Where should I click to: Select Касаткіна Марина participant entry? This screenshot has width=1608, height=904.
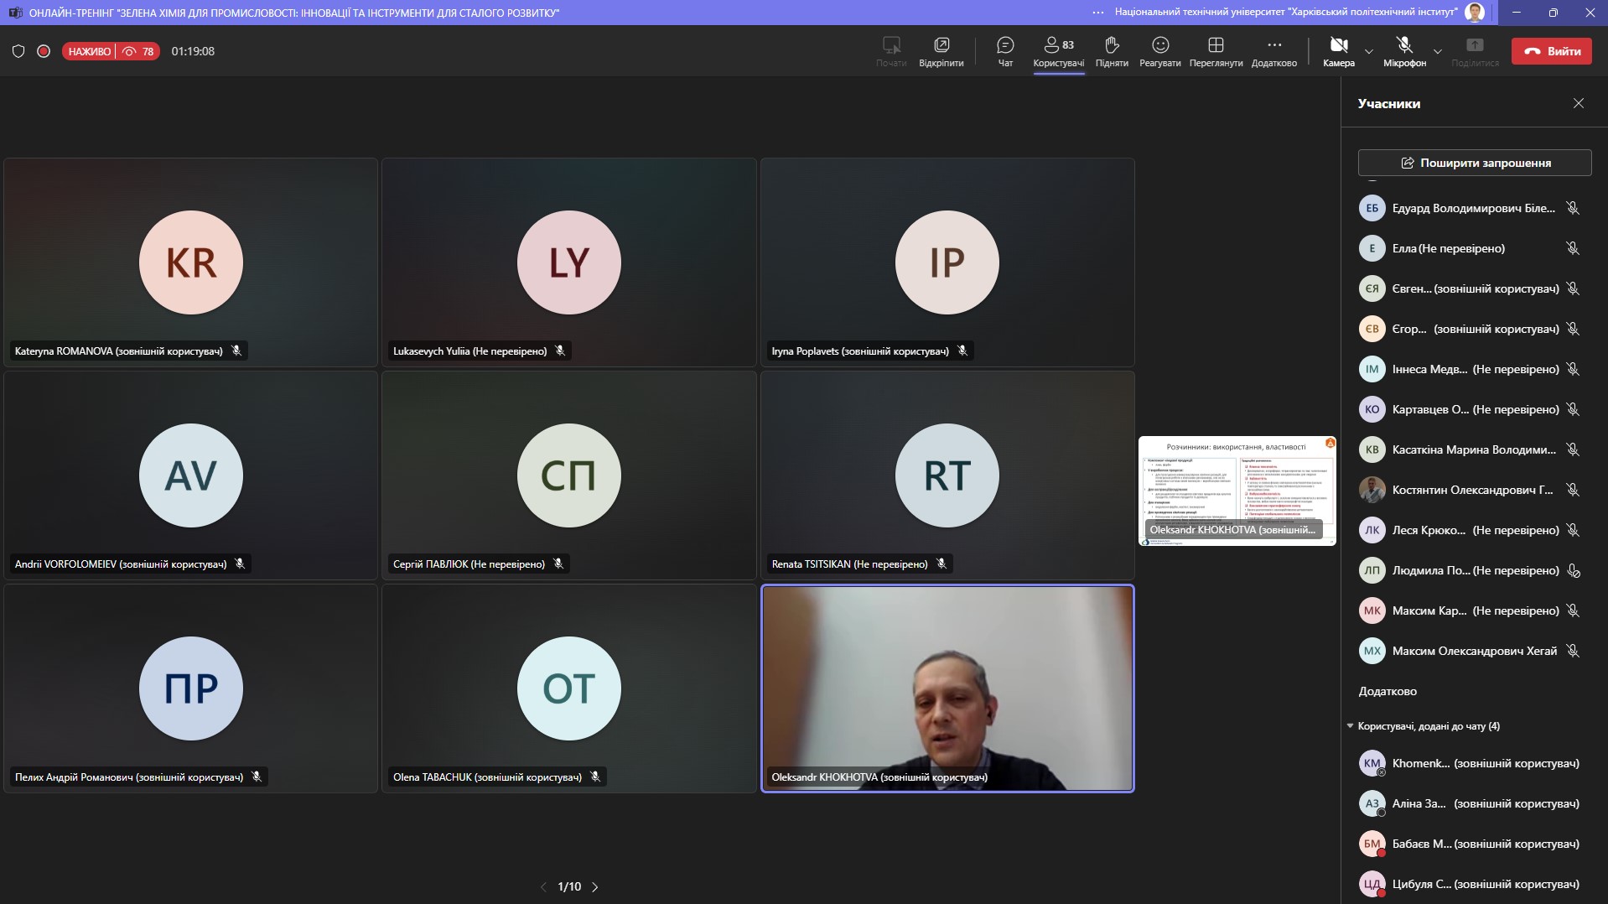[1473, 449]
